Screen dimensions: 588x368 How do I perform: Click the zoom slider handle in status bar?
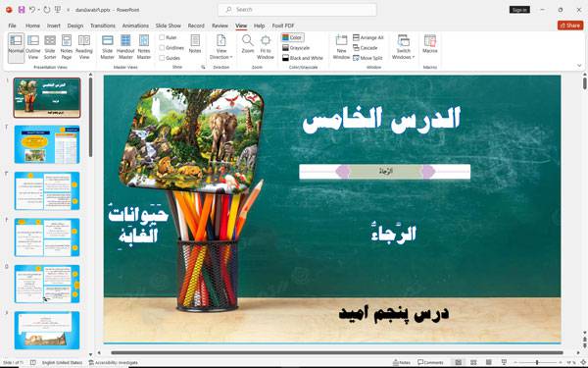coord(537,362)
